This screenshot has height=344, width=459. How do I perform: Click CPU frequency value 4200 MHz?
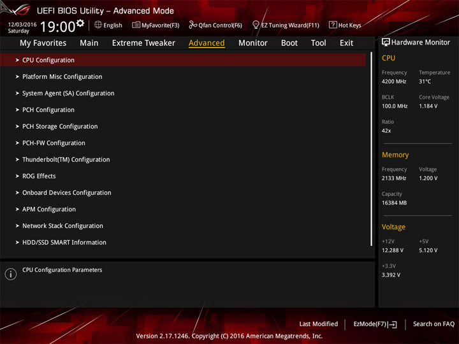pos(394,82)
